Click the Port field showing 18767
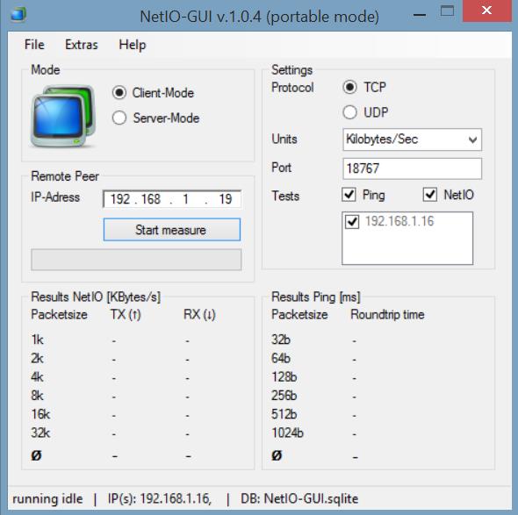The image size is (518, 515). tap(412, 168)
